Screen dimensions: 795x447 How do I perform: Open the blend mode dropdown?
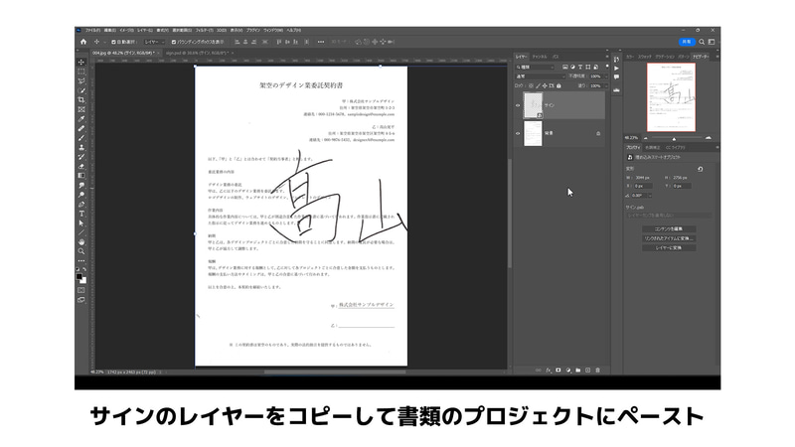point(540,76)
